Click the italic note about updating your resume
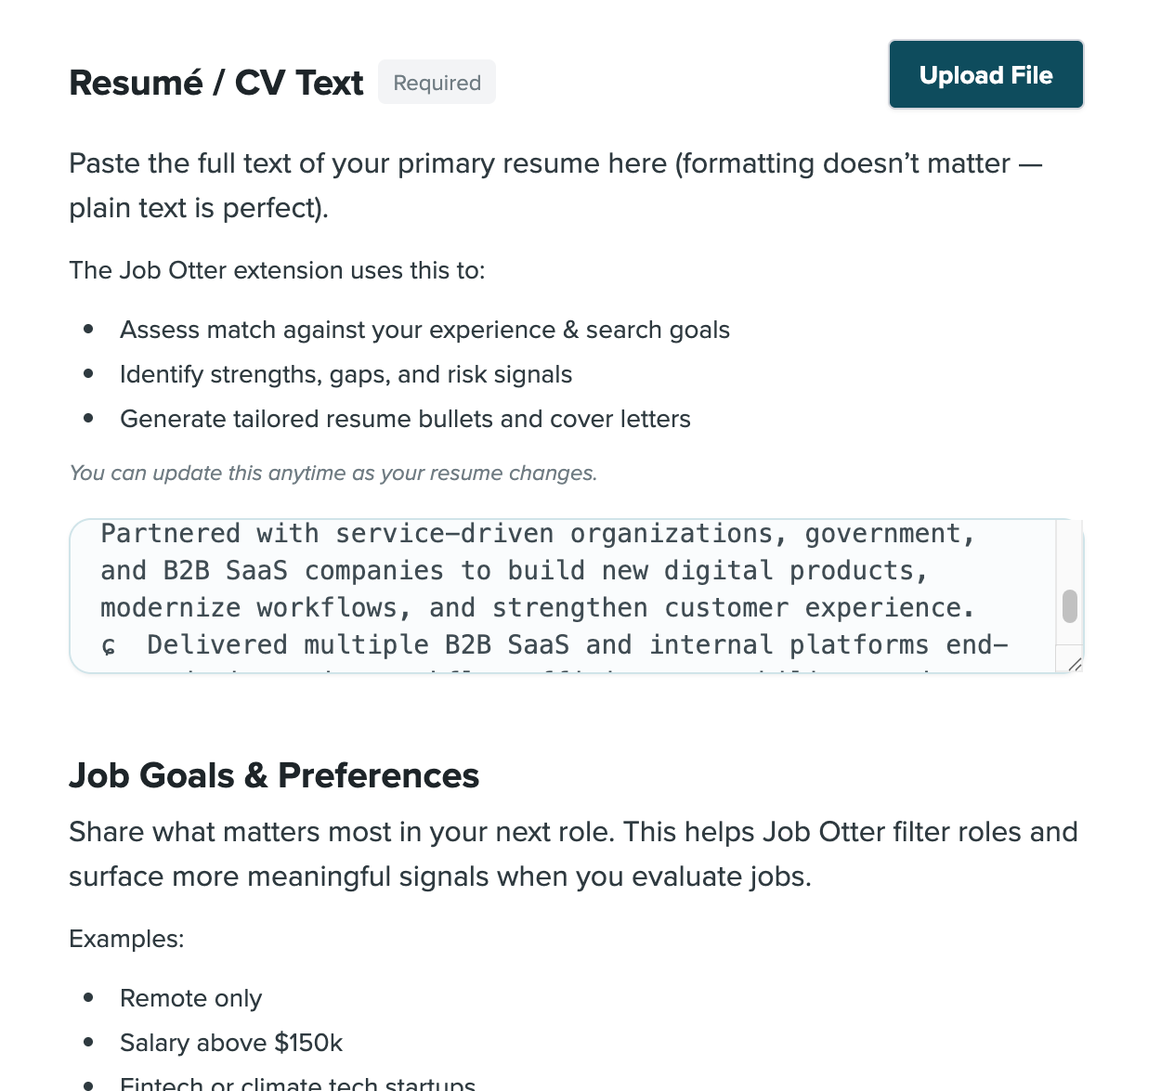Image resolution: width=1161 pixels, height=1091 pixels. (333, 473)
